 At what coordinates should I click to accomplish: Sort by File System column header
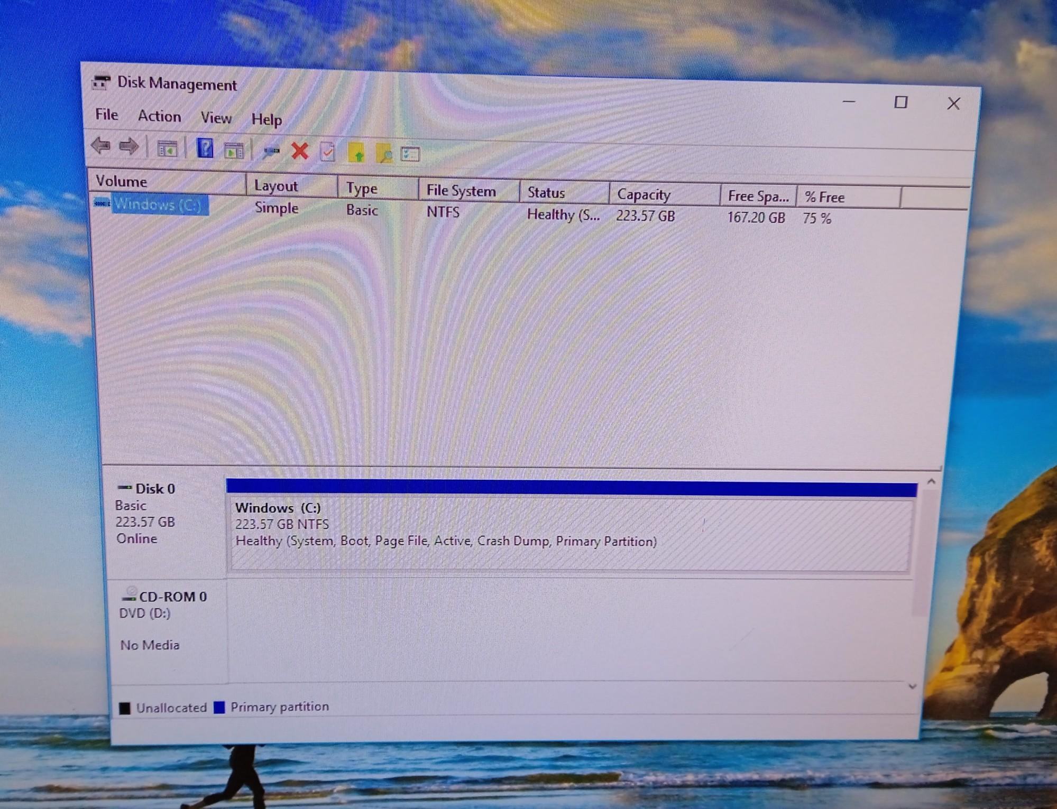coord(469,191)
